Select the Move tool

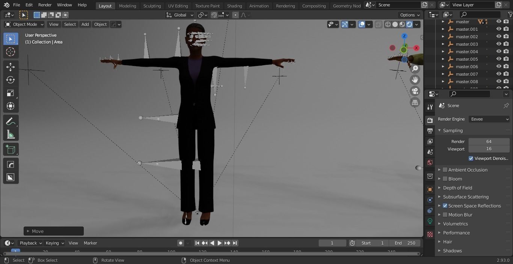click(x=11, y=67)
